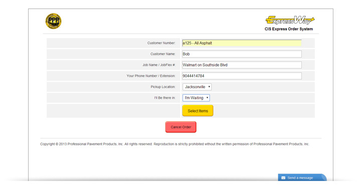Click the red Cancel Order button
Image resolution: width=361 pixels, height=188 pixels.
[180, 127]
